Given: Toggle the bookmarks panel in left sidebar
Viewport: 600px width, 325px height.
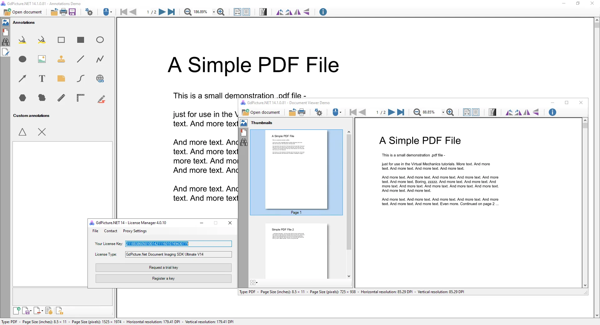Looking at the screenshot, I should point(6,32).
